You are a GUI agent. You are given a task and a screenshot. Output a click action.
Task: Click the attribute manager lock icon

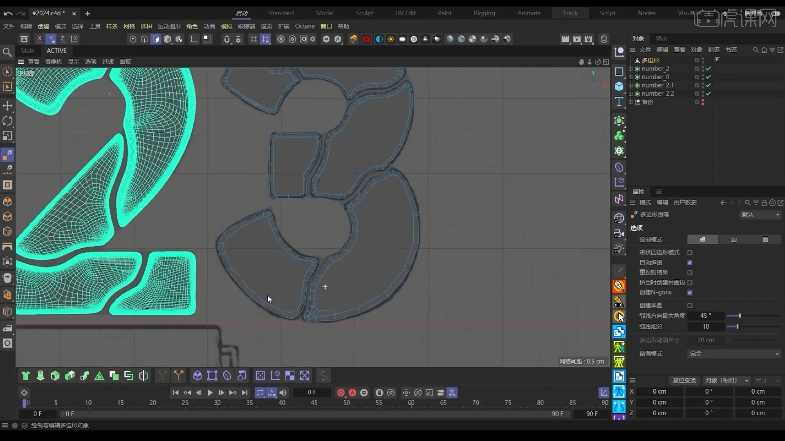pos(764,203)
